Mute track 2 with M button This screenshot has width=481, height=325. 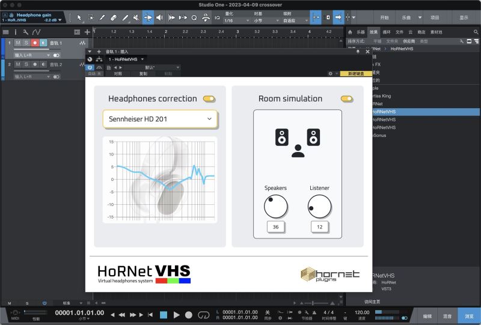18,64
